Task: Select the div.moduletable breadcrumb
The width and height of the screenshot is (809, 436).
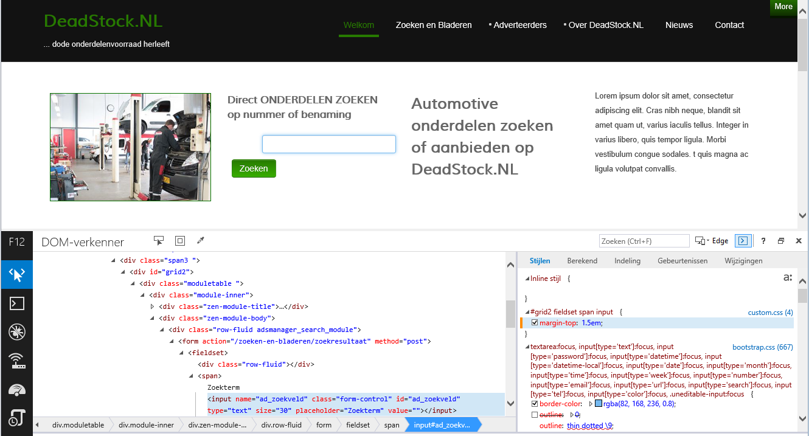Action: [78, 425]
